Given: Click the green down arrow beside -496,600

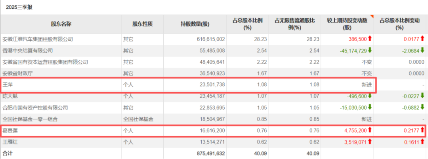Looking at the screenshot, I should [370, 96].
